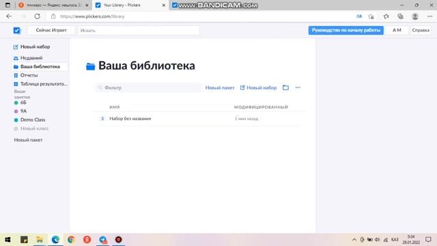Open the tab actions menu icon
Viewport: 437px width, 246px height.
pos(8,5)
